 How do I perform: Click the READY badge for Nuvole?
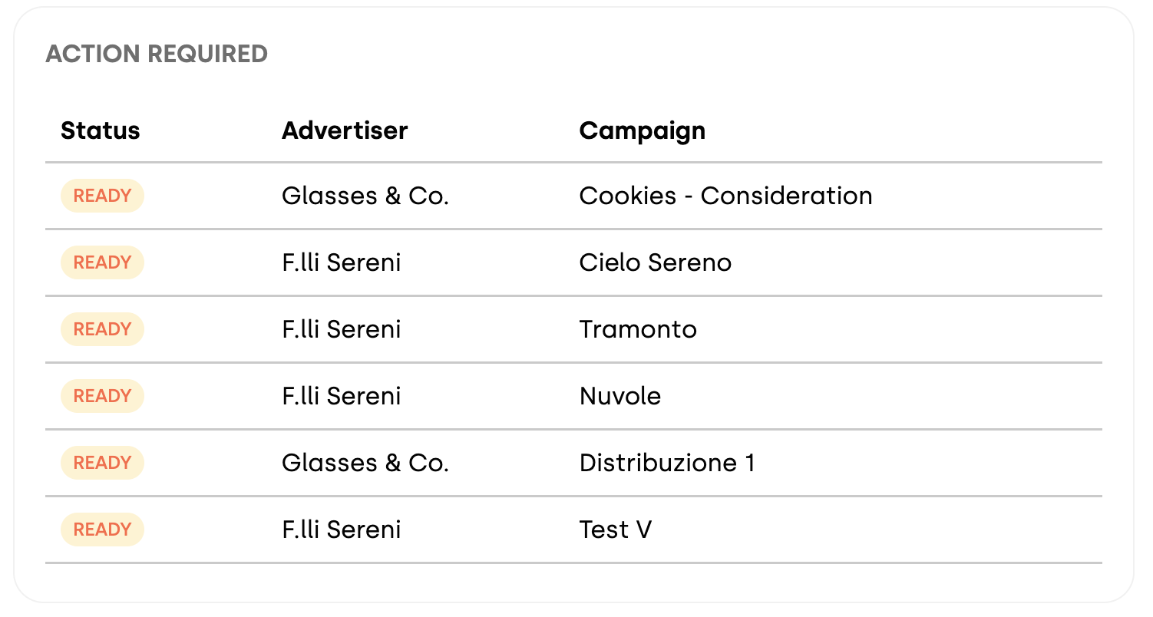tap(102, 396)
